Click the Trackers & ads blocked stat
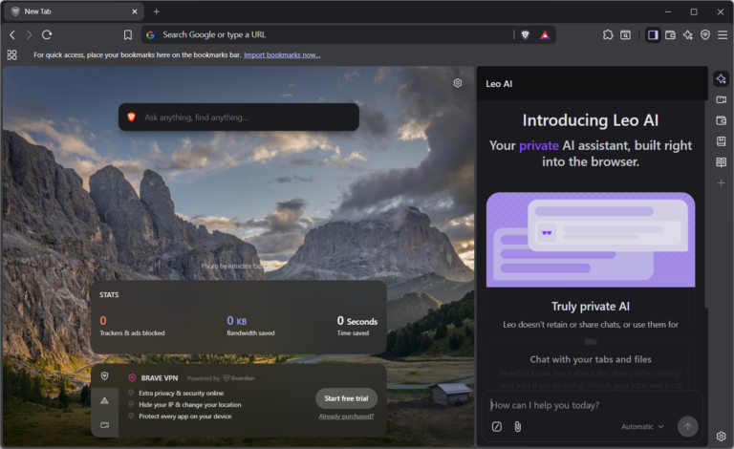The width and height of the screenshot is (734, 449). [132, 326]
